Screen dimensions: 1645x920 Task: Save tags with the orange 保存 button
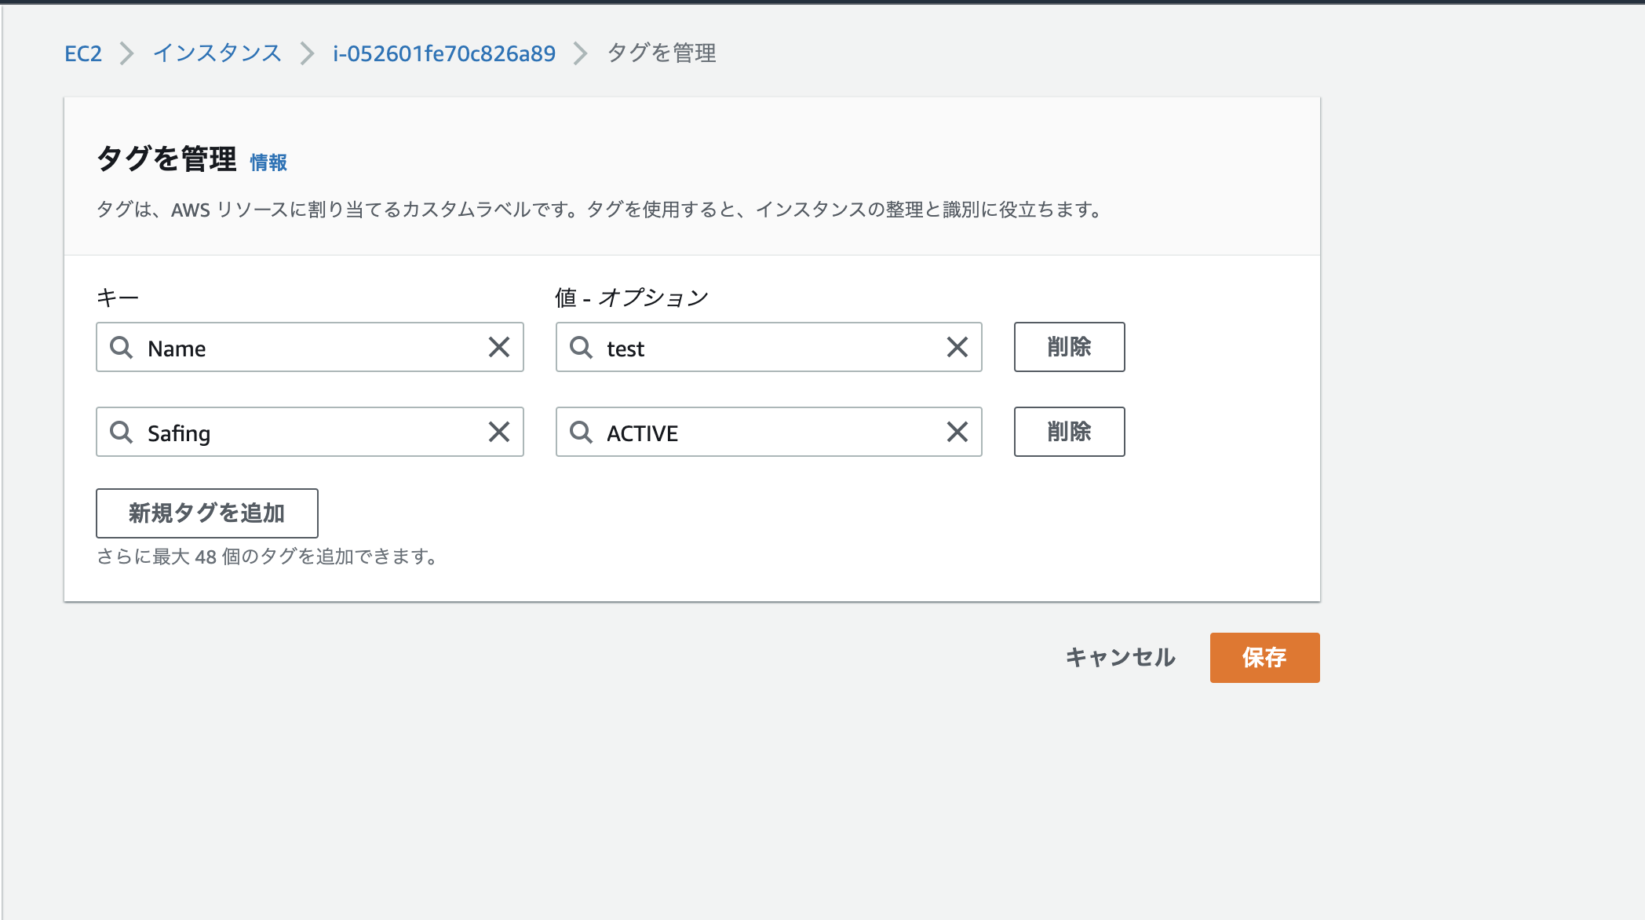pos(1264,658)
